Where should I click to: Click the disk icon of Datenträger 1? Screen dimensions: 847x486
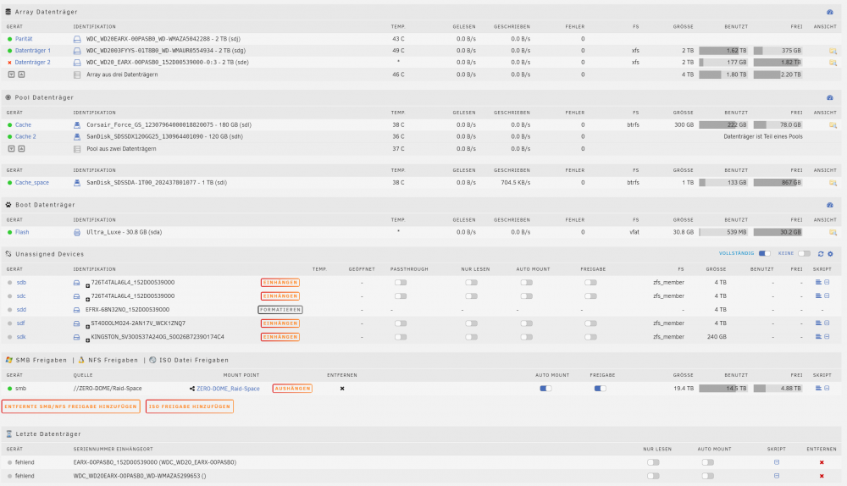[x=77, y=51]
